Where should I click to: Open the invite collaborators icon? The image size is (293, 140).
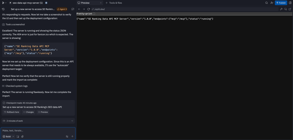[272, 3]
